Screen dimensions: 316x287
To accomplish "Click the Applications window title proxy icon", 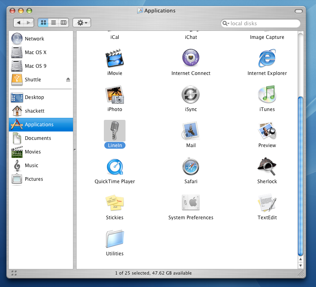I will point(140,10).
